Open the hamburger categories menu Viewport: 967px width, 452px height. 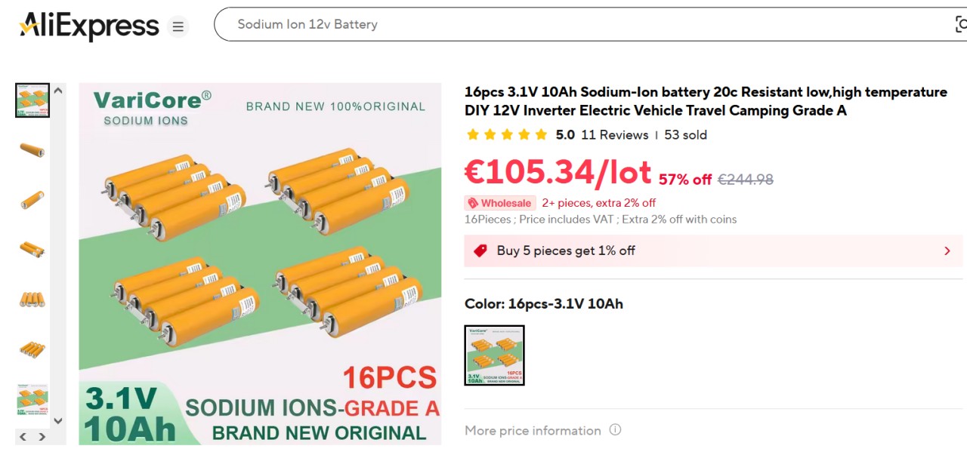[178, 27]
